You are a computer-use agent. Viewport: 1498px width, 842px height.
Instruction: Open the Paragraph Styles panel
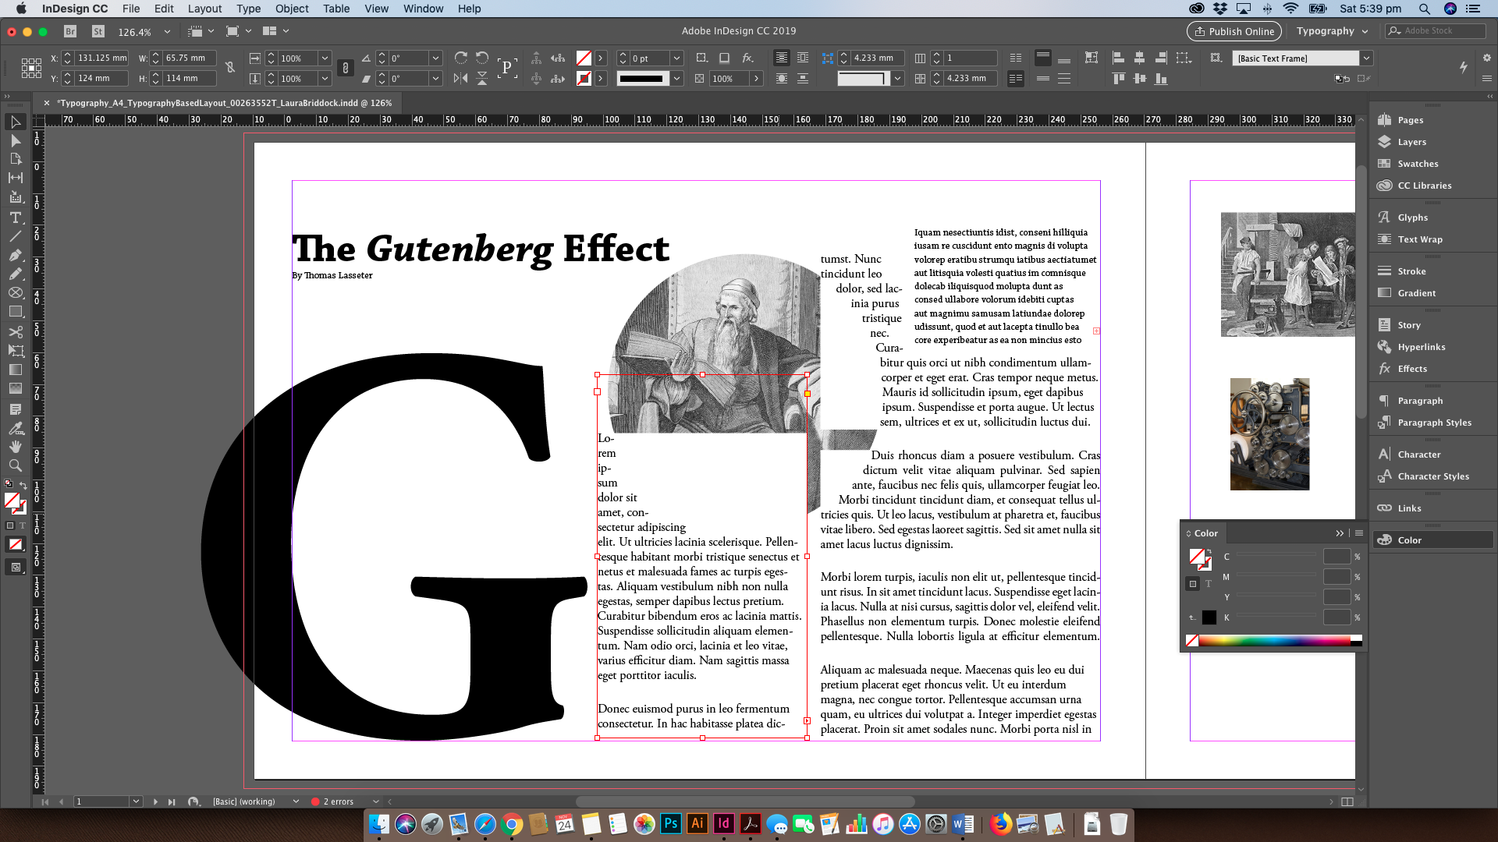1434,423
